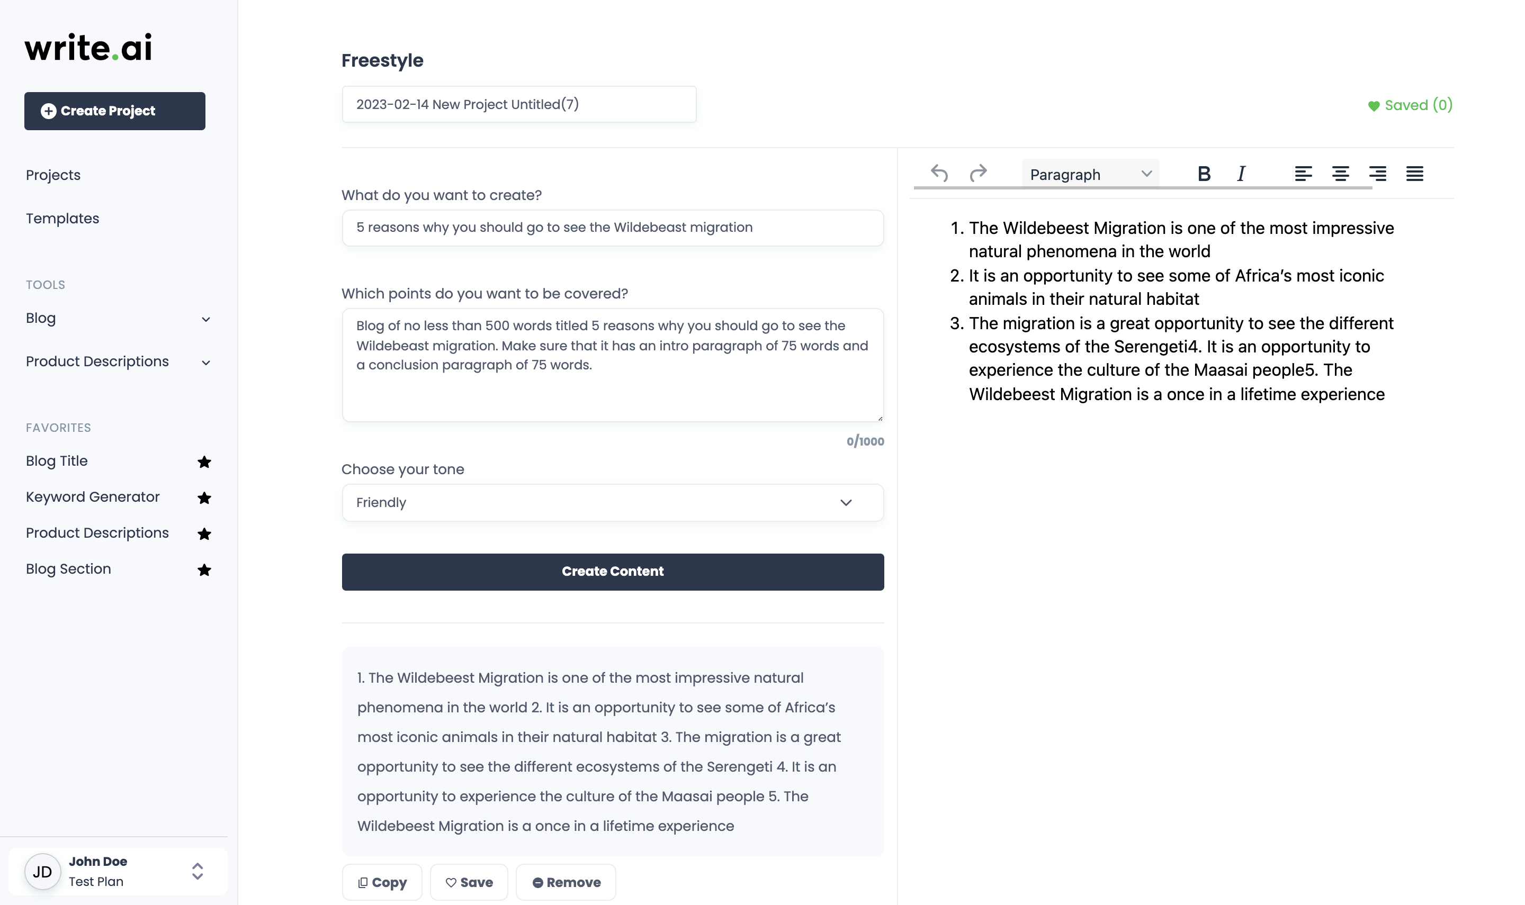Click the undo arrow in editor toolbar
The image size is (1525, 905).
tap(939, 174)
